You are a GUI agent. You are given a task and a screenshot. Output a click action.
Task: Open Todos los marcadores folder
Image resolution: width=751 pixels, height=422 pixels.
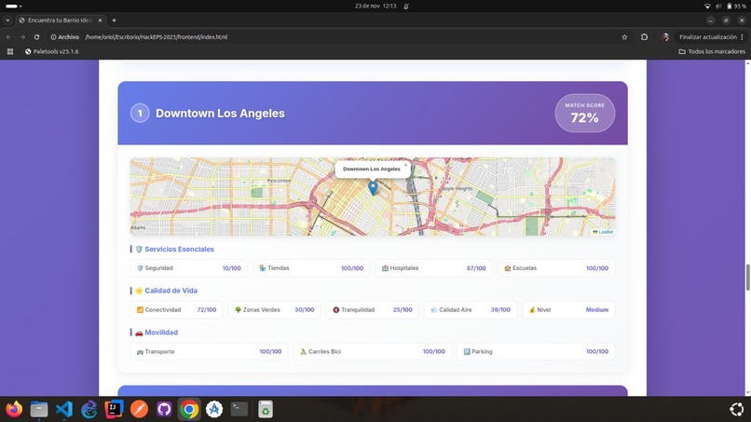pyautogui.click(x=712, y=51)
